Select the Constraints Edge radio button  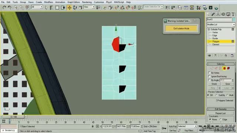point(221,119)
